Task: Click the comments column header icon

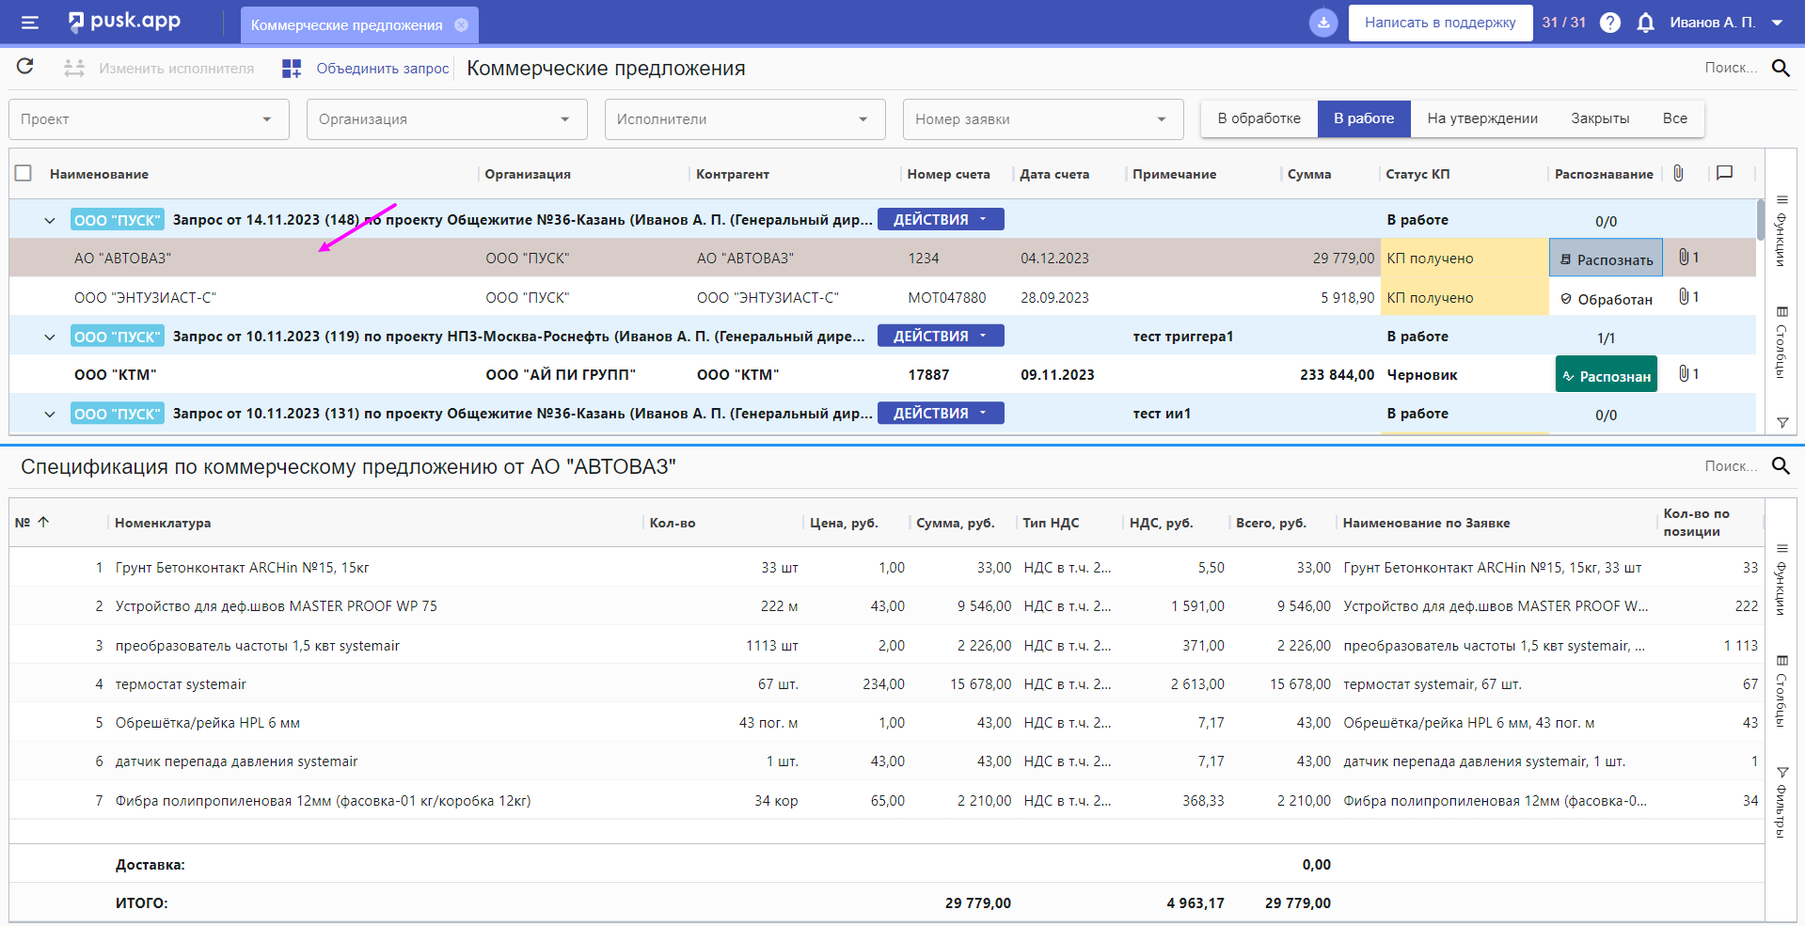Action: (x=1724, y=173)
